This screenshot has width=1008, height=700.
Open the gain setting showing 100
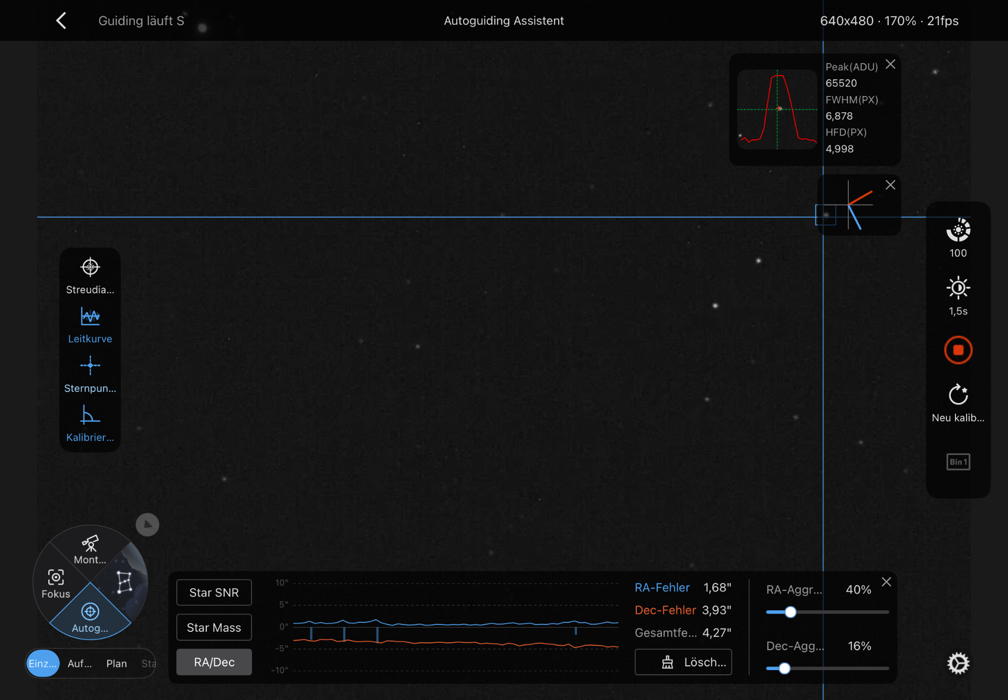click(x=958, y=238)
